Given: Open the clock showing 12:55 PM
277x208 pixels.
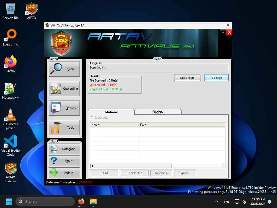Looking at the screenshot, I should coord(258,201).
